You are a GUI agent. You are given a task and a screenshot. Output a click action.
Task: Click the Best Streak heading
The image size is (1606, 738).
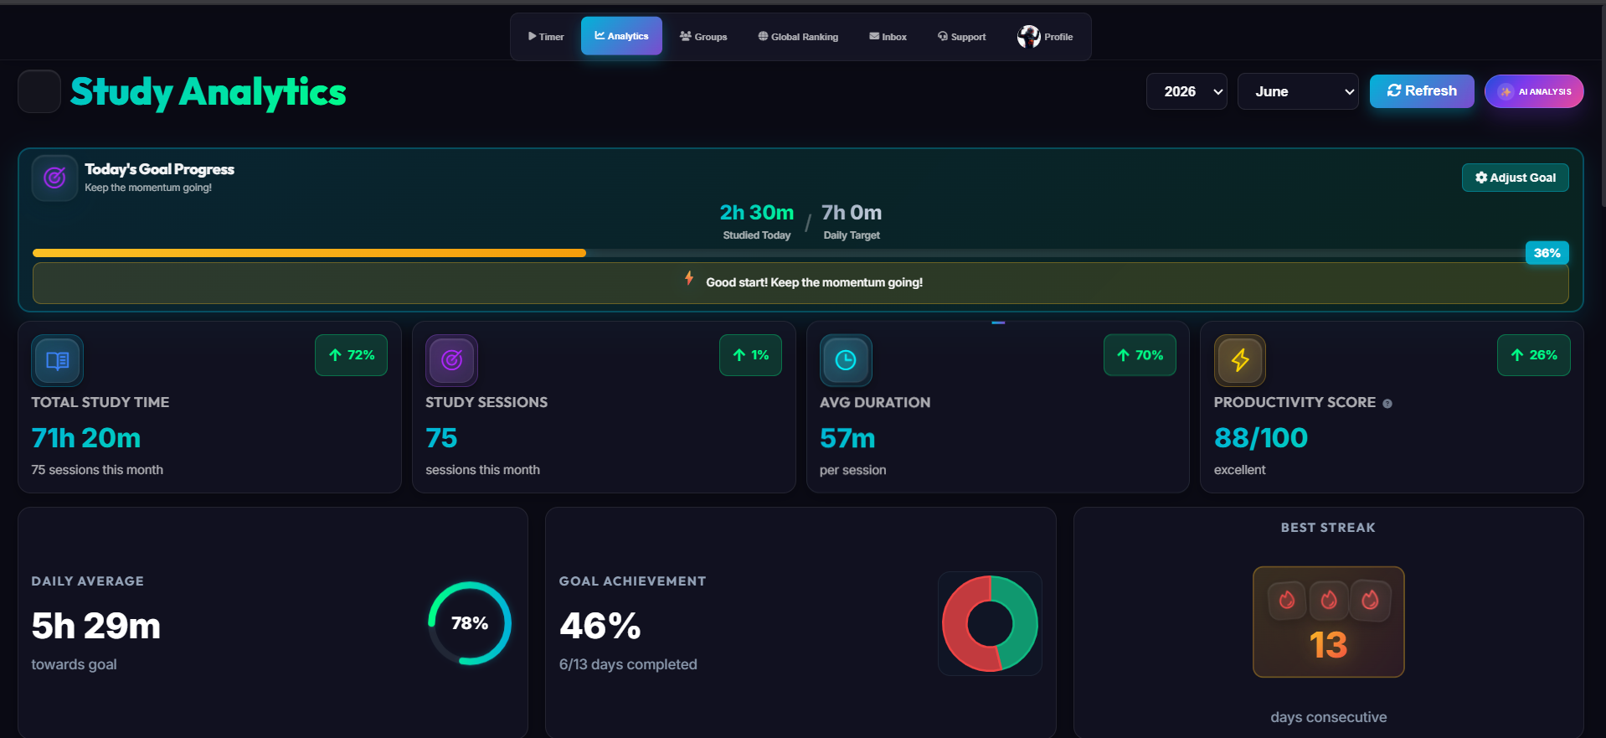[x=1328, y=528]
